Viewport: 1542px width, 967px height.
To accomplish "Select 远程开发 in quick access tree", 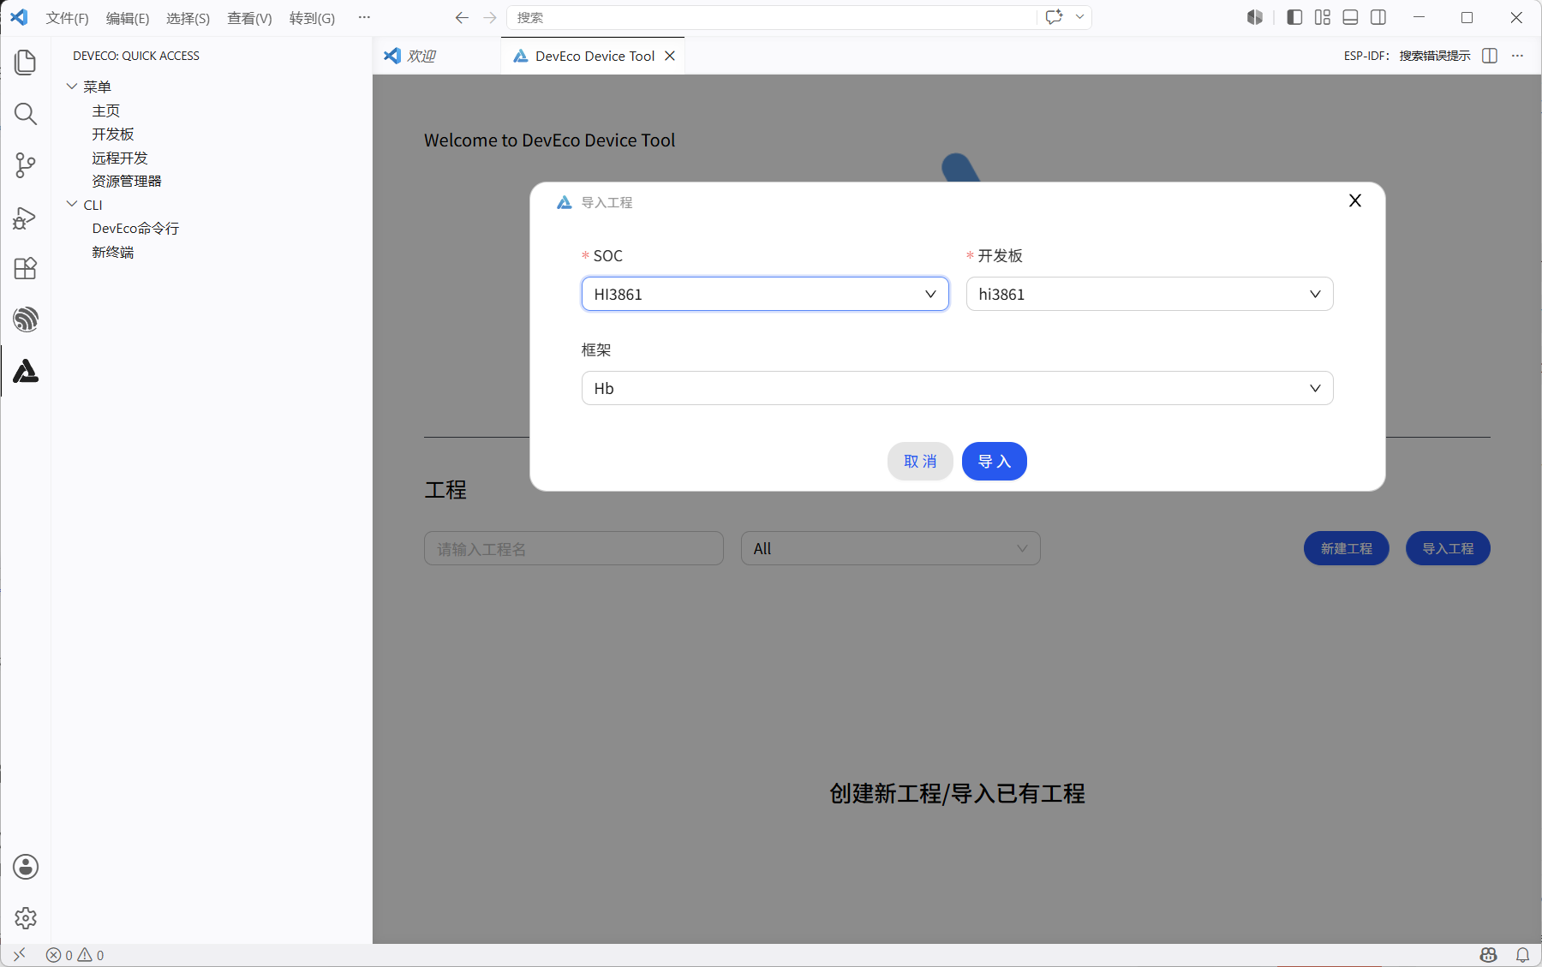I will [x=120, y=158].
